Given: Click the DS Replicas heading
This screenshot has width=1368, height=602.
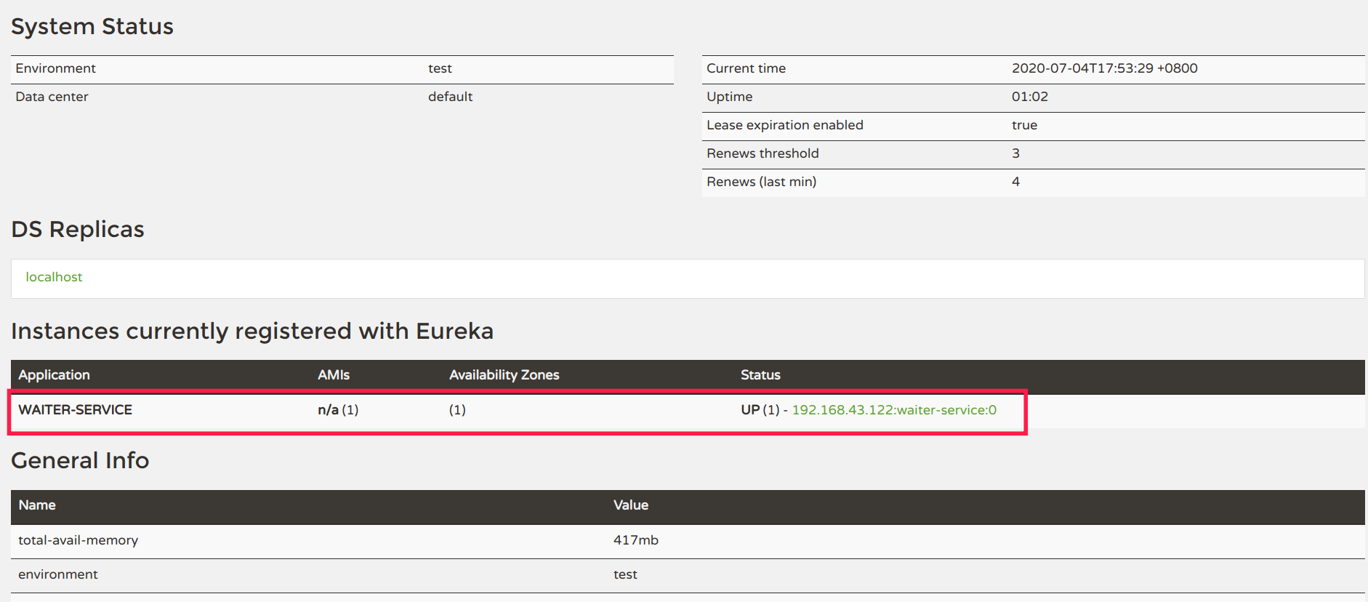Looking at the screenshot, I should coord(78,230).
